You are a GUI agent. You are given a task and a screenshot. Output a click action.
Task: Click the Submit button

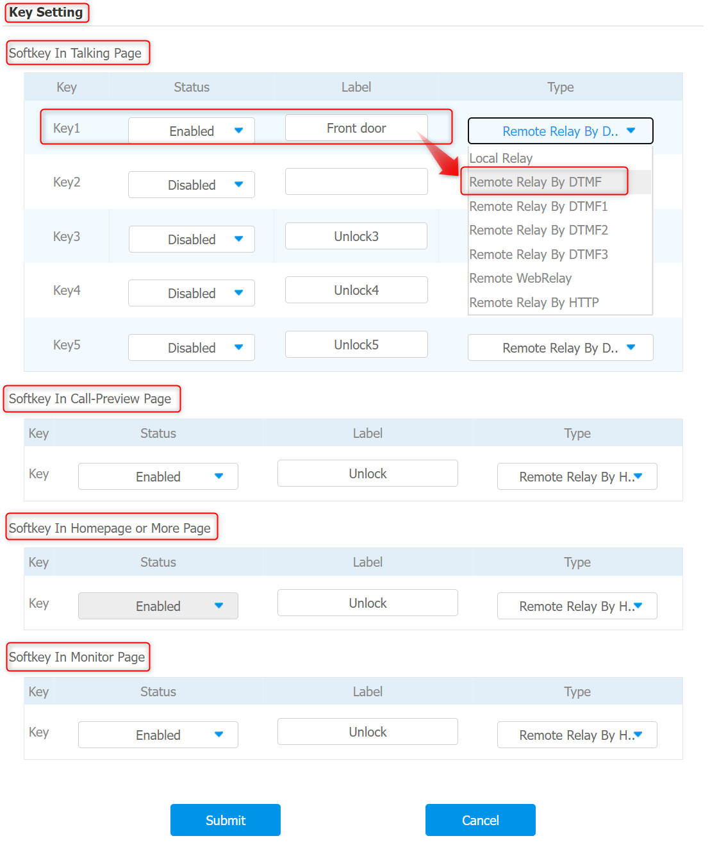click(x=226, y=820)
